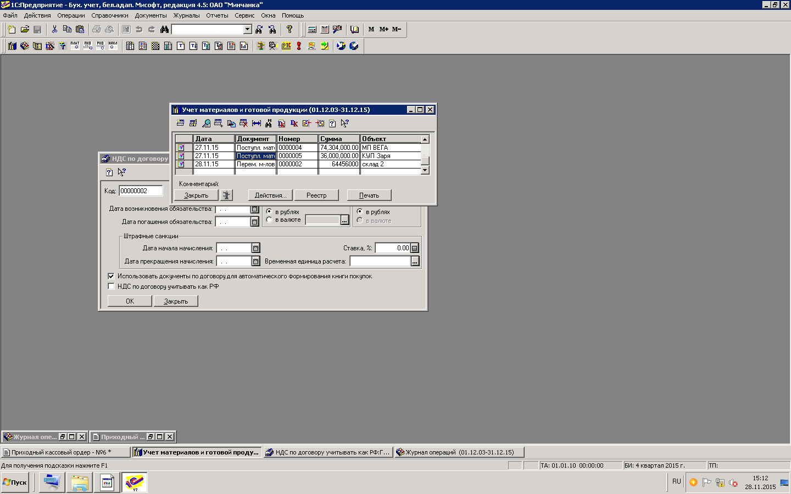Click the ПЛАТ payment order icon
Image resolution: width=791 pixels, height=494 pixels.
click(75, 46)
